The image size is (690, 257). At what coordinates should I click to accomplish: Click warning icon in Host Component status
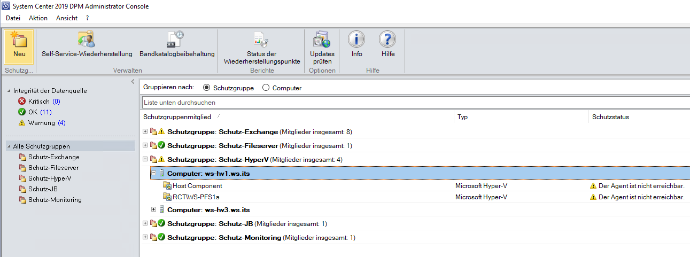(593, 186)
